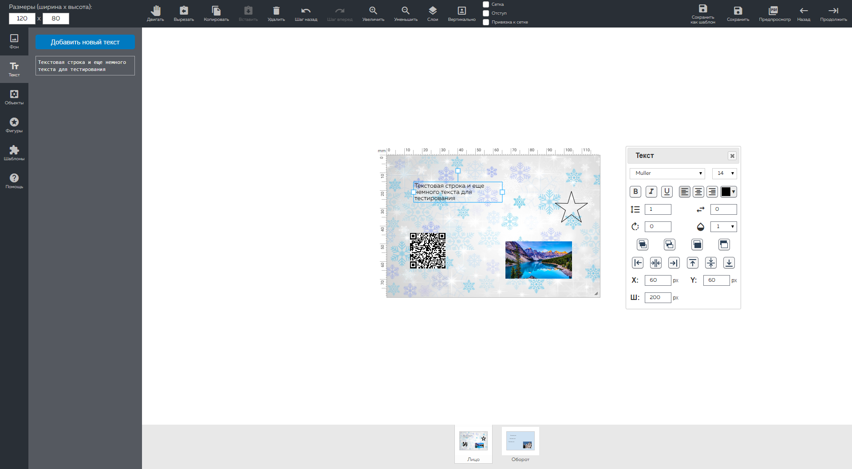Toggle italic formatting in Текст panel
Screen dimensions: 852x469
click(x=651, y=192)
